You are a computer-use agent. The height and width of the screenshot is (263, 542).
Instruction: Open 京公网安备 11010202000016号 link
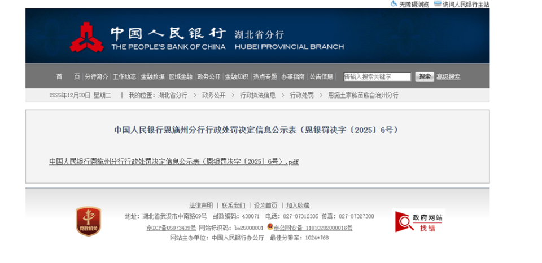[x=313, y=228]
